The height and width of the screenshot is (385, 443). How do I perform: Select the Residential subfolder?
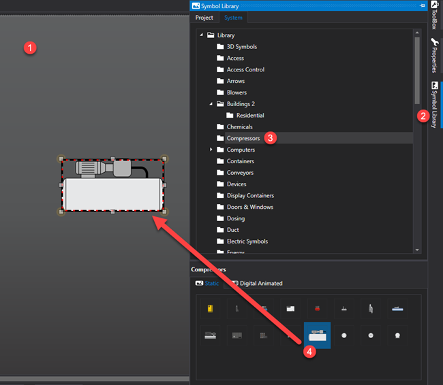click(x=249, y=116)
